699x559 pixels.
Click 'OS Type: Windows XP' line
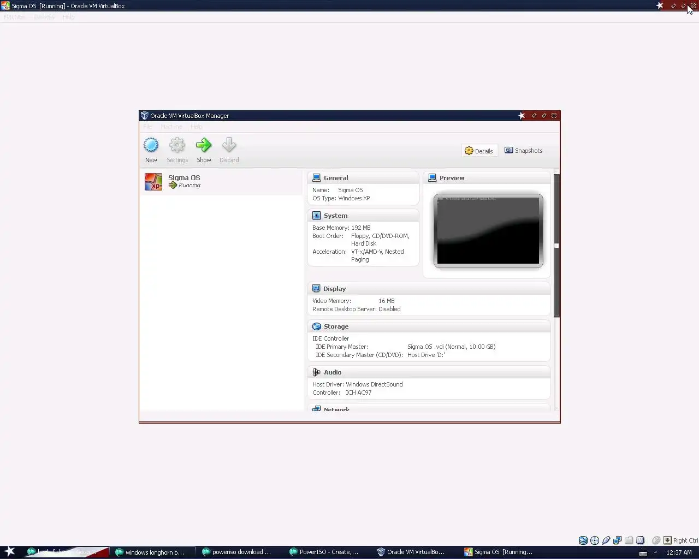click(341, 198)
